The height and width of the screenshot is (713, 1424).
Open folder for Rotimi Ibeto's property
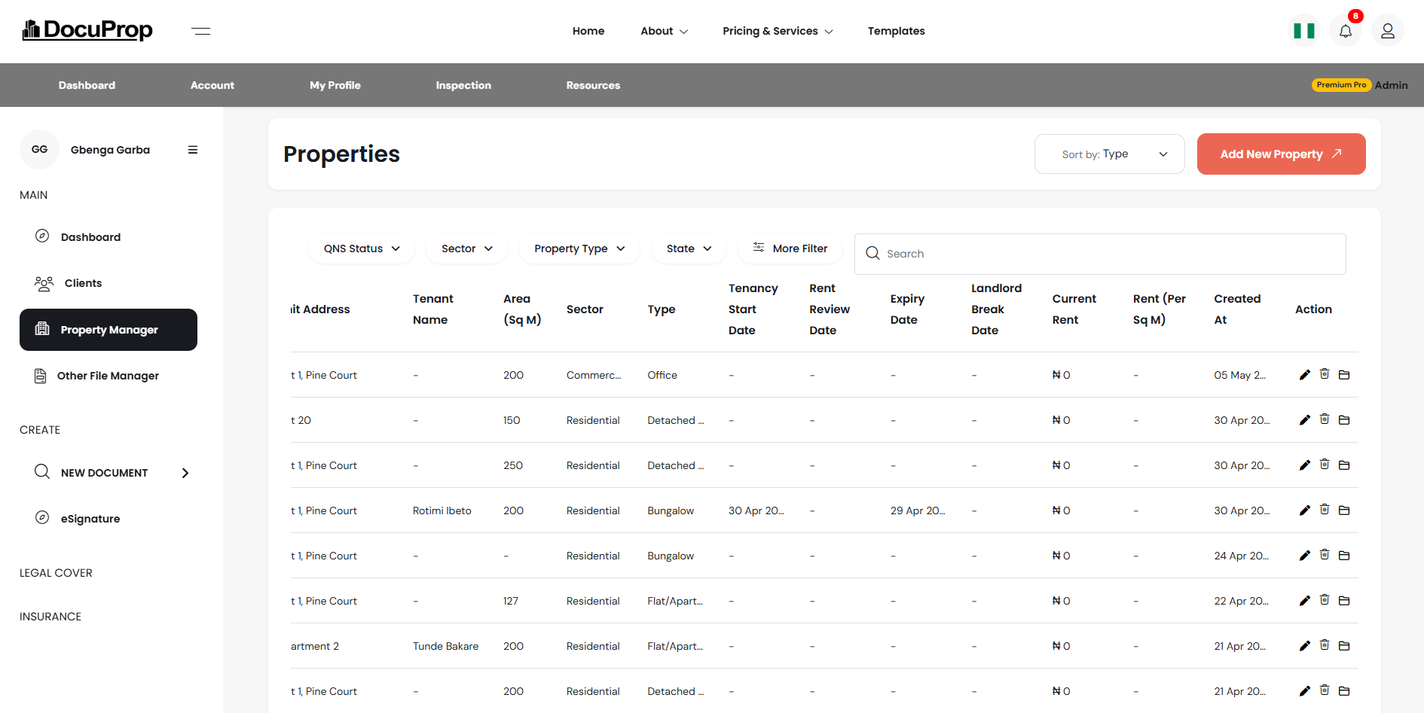pos(1344,510)
